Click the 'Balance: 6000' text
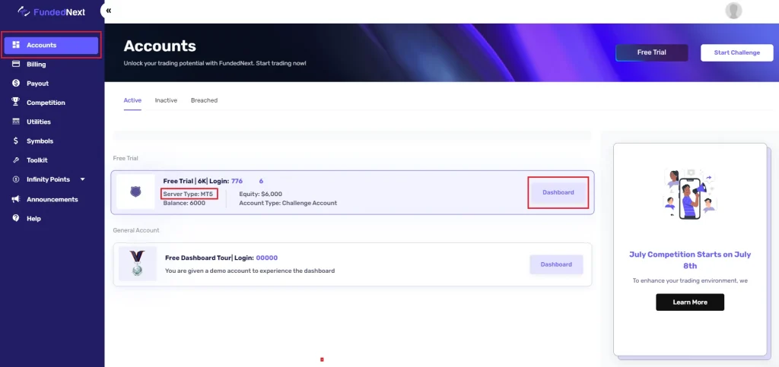Screen dimensions: 779x367 pyautogui.click(x=184, y=203)
